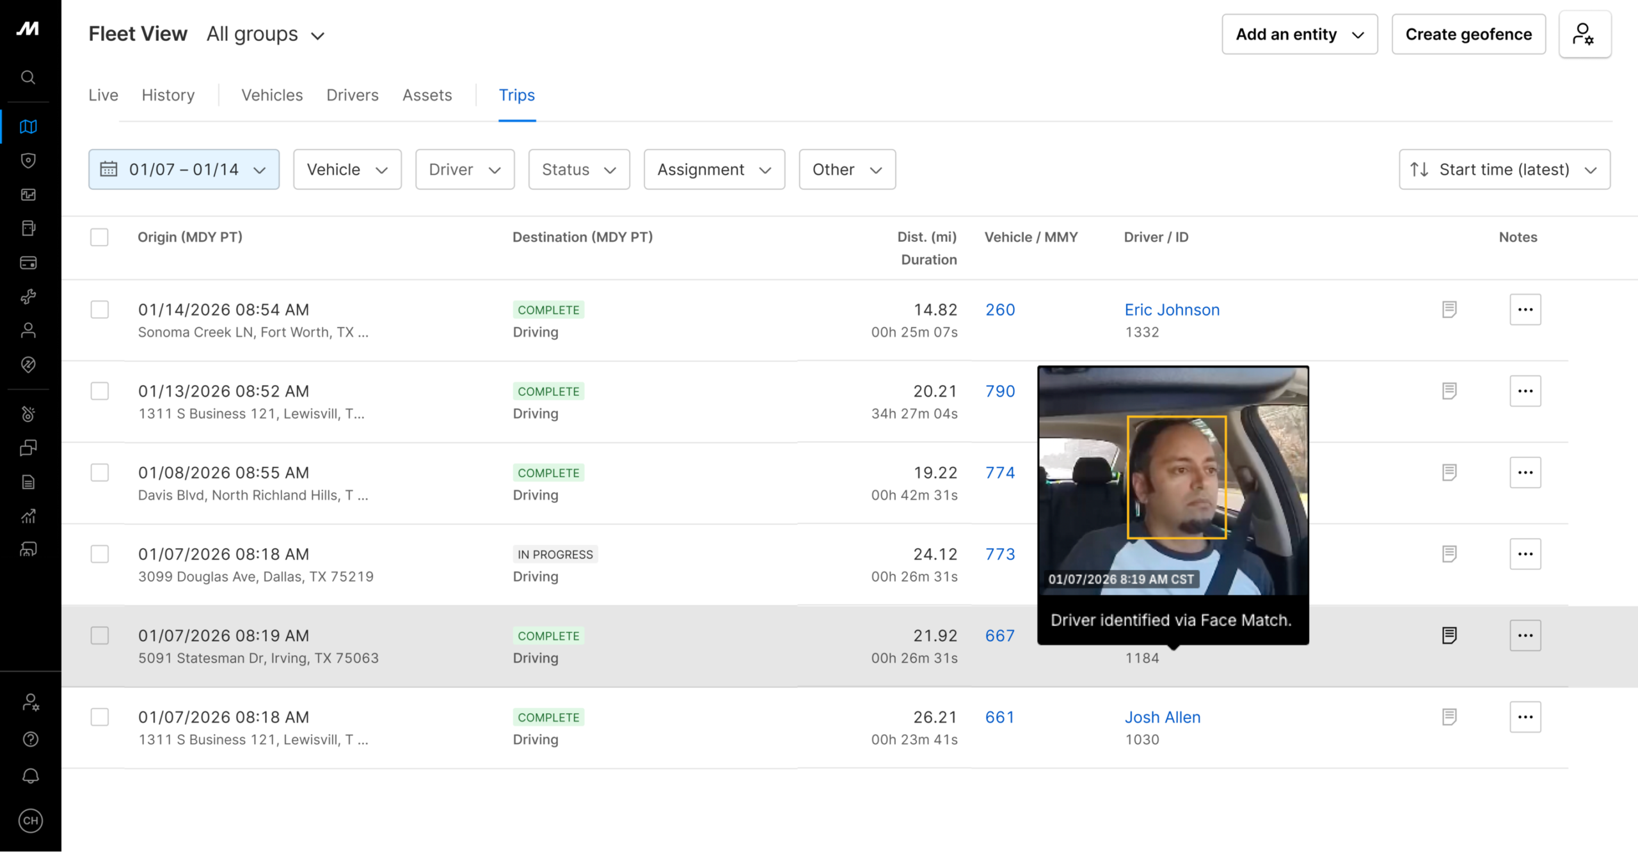Open driver Eric Johnson's profile link
Viewport: 1638px width, 852px height.
point(1172,310)
